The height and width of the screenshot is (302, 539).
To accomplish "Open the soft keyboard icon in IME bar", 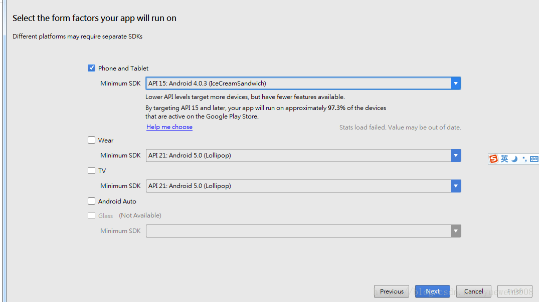I will (x=534, y=159).
